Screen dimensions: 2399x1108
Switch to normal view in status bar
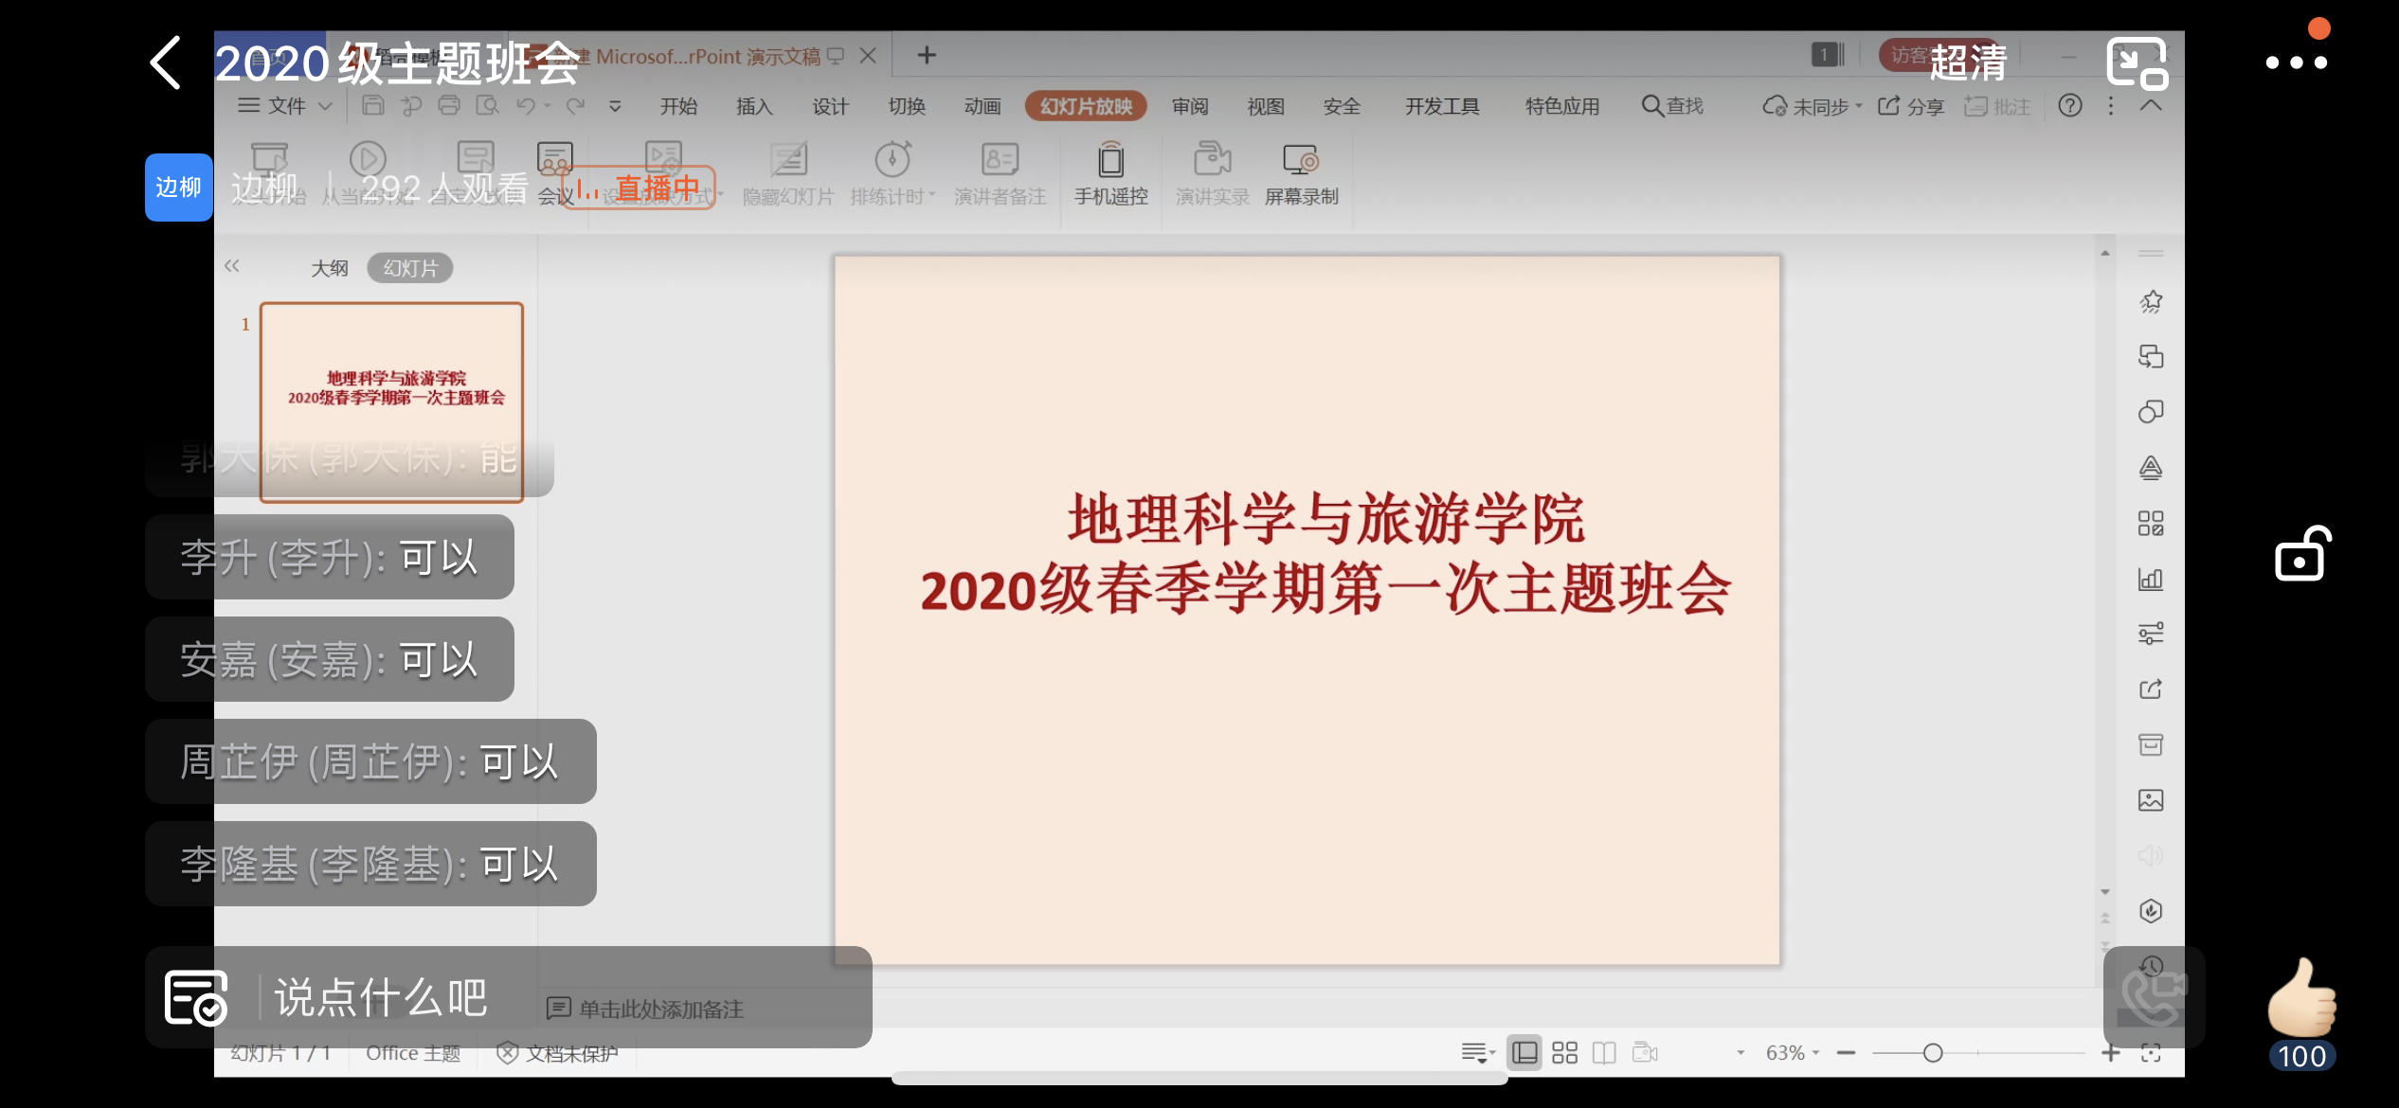pos(1524,1053)
